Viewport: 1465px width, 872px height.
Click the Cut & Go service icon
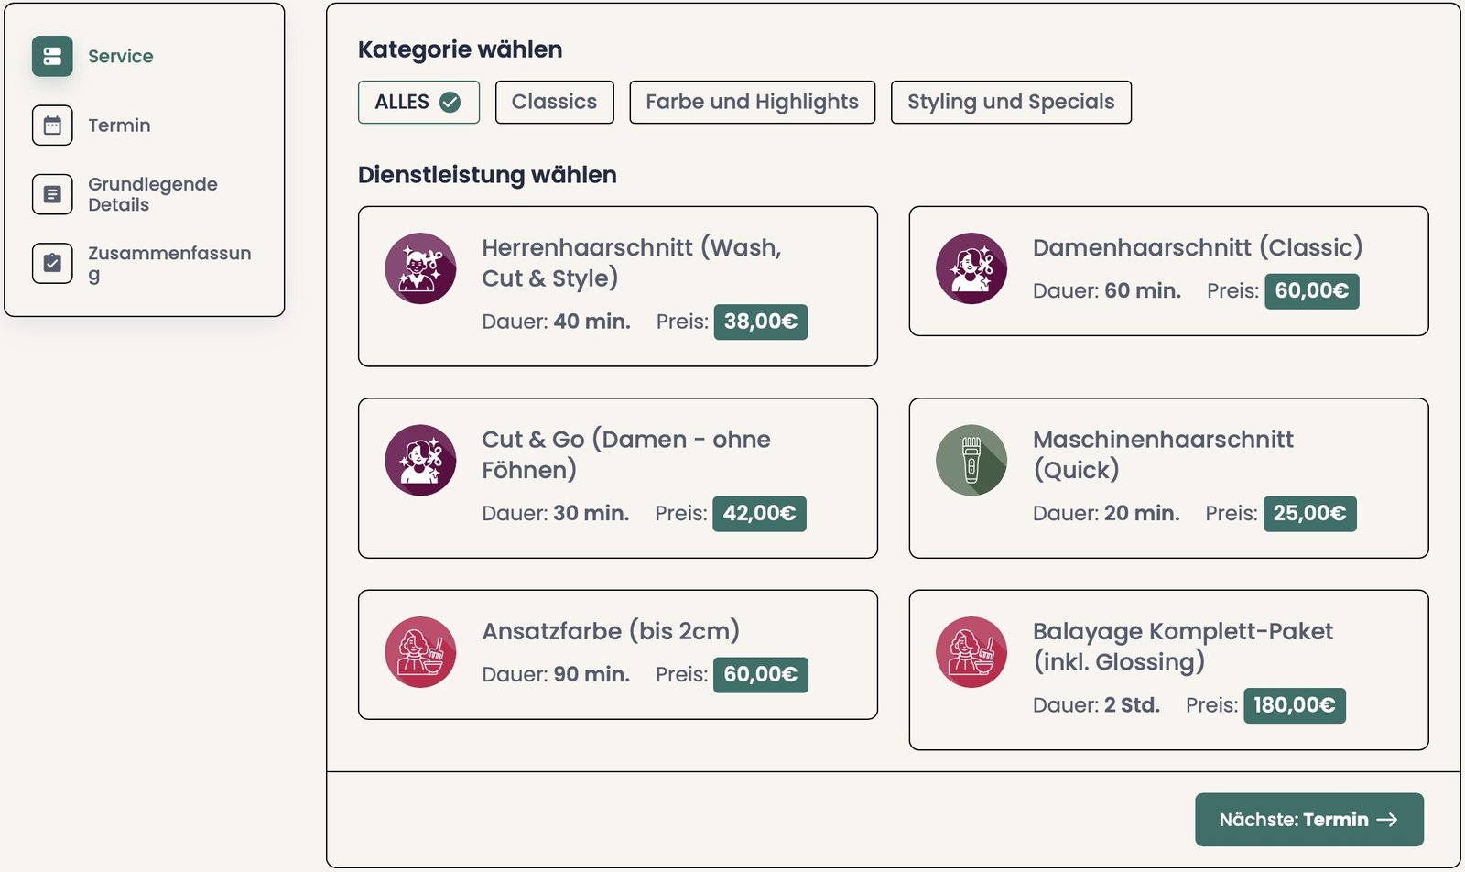tap(420, 460)
